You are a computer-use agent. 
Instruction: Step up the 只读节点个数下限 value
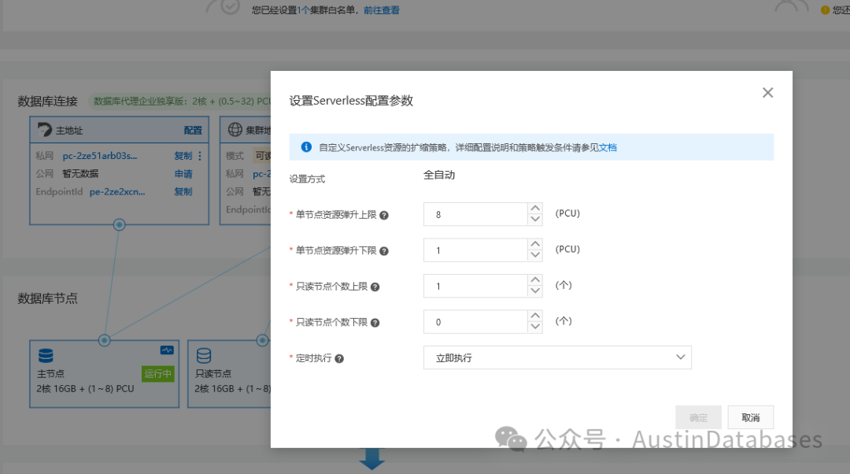point(535,316)
